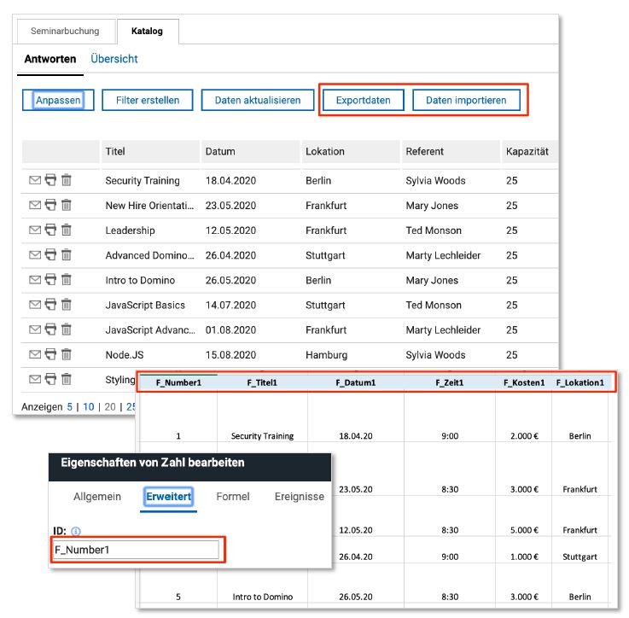The width and height of the screenshot is (629, 618).
Task: Open the Antworten sub-tab
Action: tap(50, 59)
